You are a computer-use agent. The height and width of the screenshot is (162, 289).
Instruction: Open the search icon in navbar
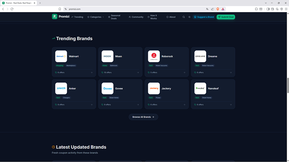(x=184, y=17)
